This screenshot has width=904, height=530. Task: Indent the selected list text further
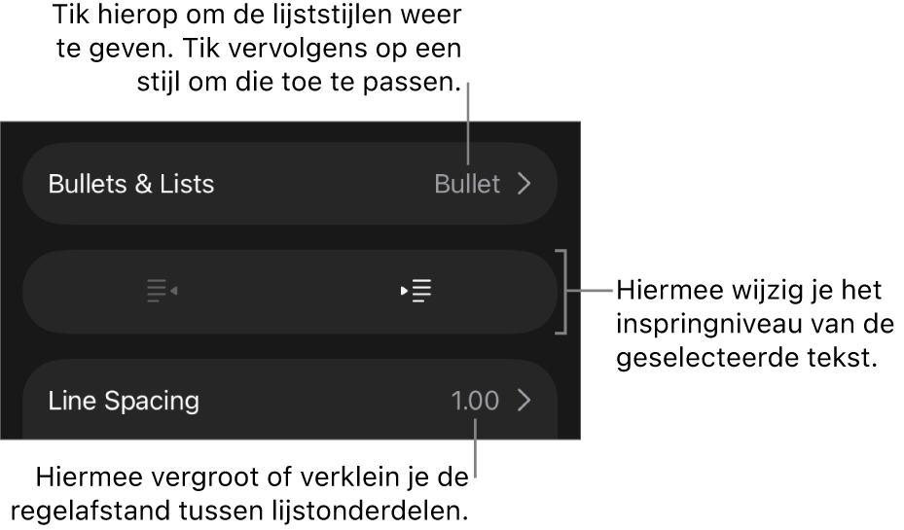(x=416, y=291)
